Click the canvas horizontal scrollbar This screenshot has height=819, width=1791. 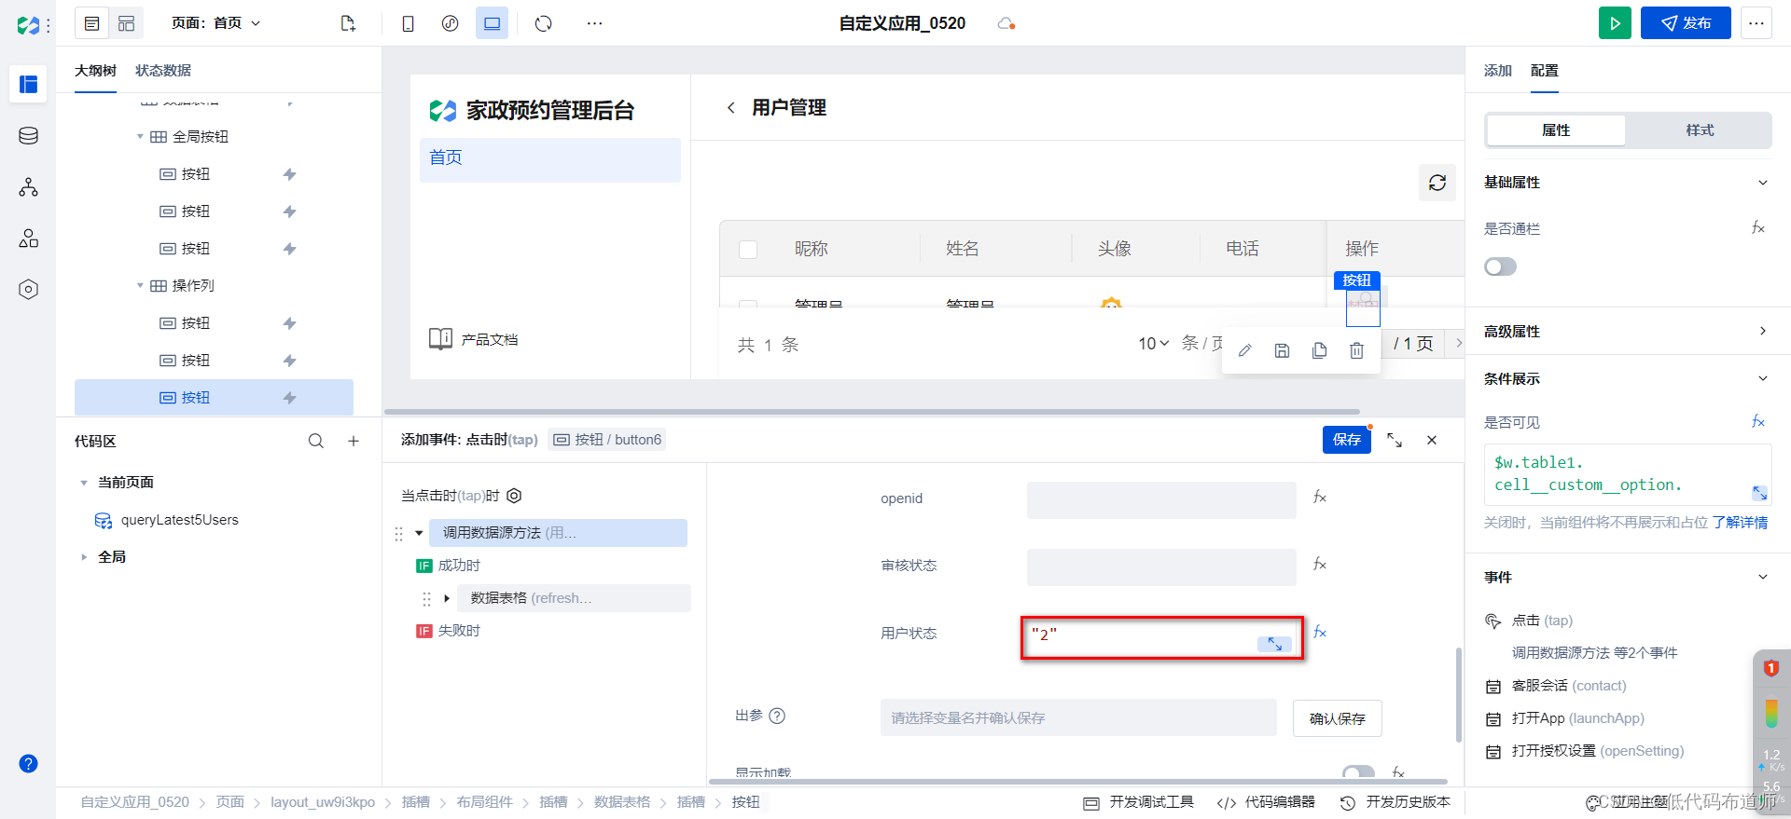[872, 411]
